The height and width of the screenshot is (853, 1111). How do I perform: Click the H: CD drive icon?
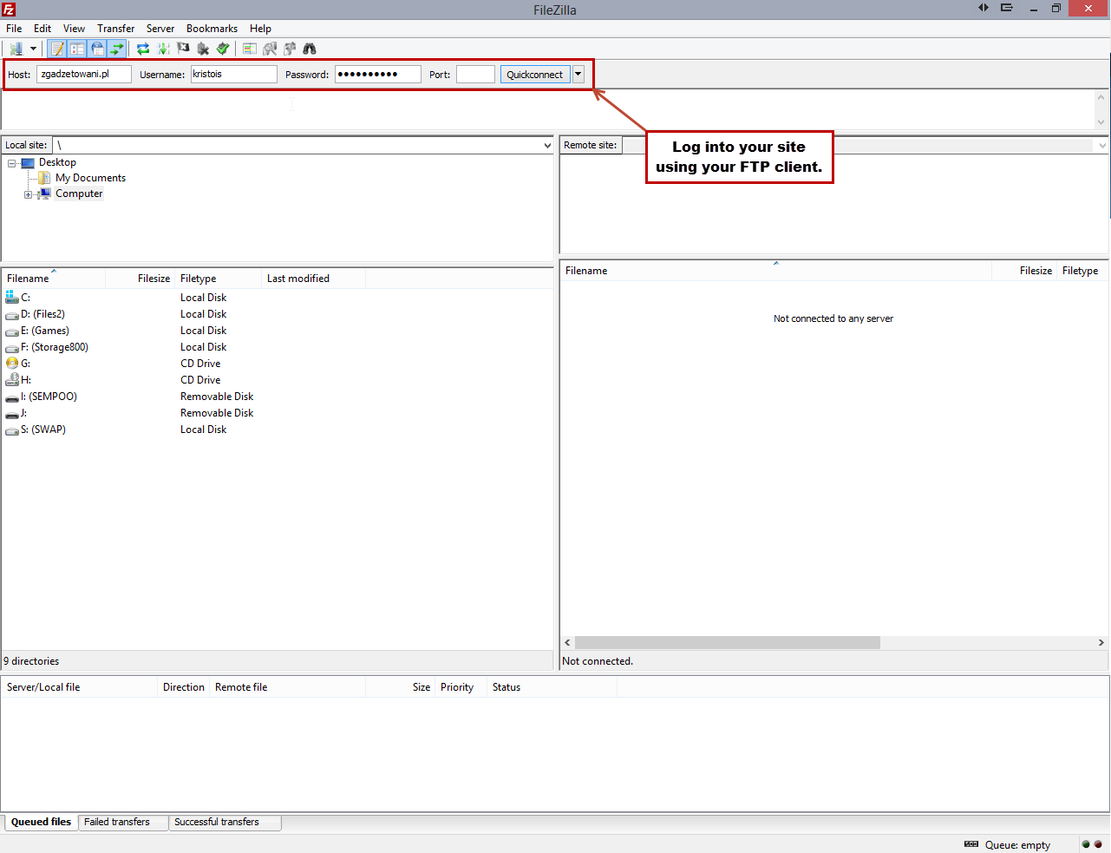pos(12,380)
